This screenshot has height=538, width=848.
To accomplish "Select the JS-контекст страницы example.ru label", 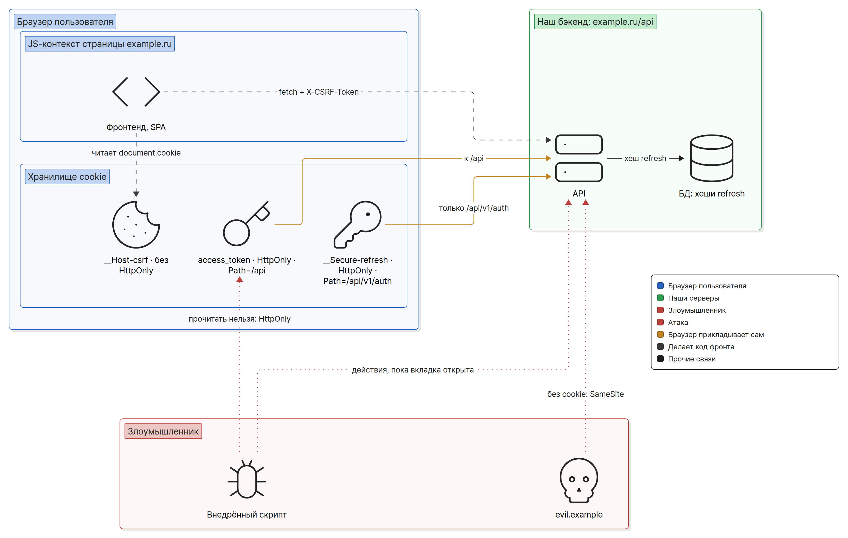I will point(100,44).
